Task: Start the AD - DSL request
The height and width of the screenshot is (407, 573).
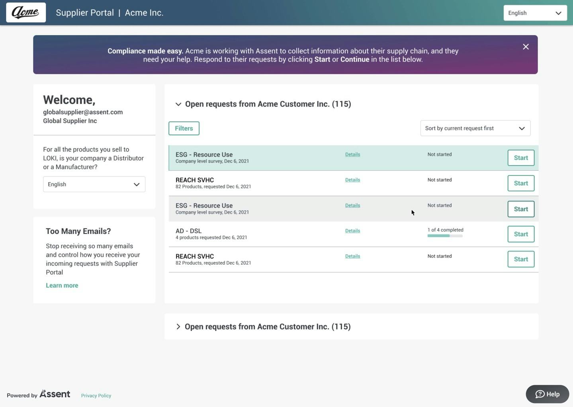Action: (x=520, y=234)
